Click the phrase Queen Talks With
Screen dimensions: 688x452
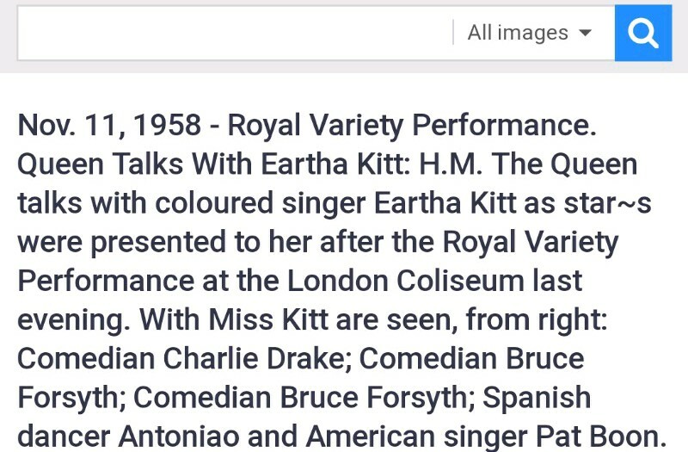(136, 164)
